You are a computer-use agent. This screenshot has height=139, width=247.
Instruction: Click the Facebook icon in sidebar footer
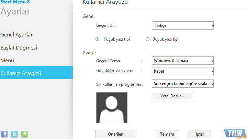tap(4, 134)
